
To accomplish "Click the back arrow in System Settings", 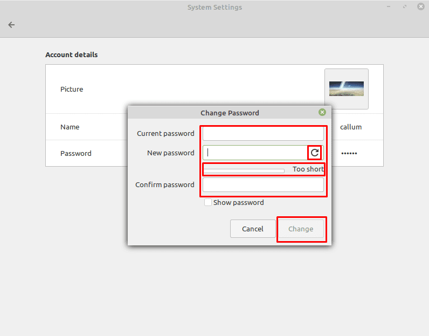I will (x=11, y=25).
